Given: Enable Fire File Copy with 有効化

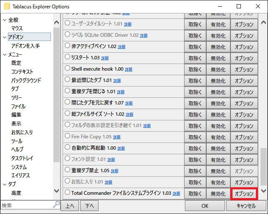Looking at the screenshot, I should [x=218, y=137].
